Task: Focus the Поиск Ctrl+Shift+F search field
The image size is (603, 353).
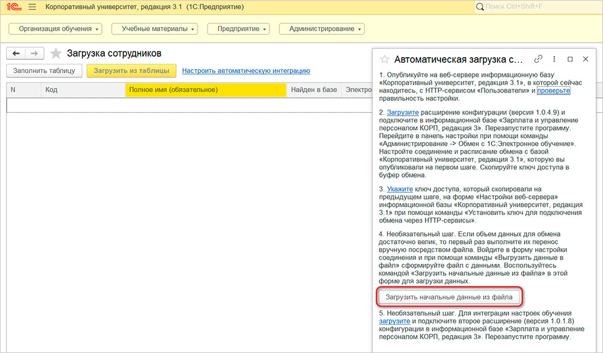Action: point(538,7)
